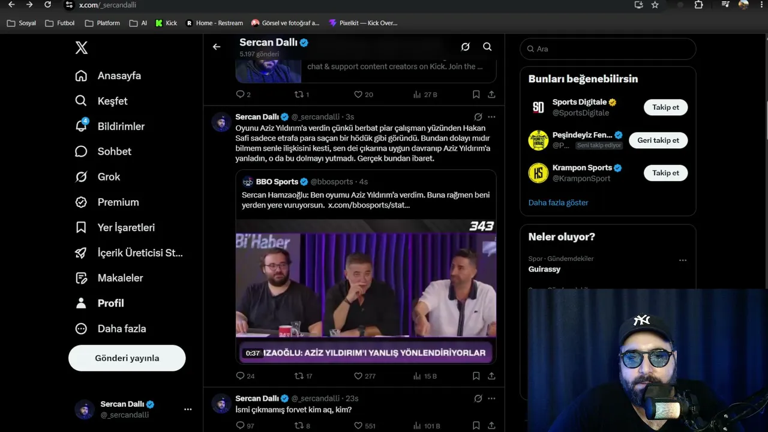Follow Sports Digitale with Takip et
The width and height of the screenshot is (768, 432).
click(x=665, y=107)
